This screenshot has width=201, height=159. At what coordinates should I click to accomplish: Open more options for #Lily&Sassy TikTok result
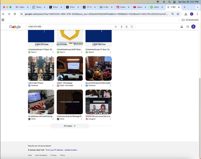coord(53,119)
